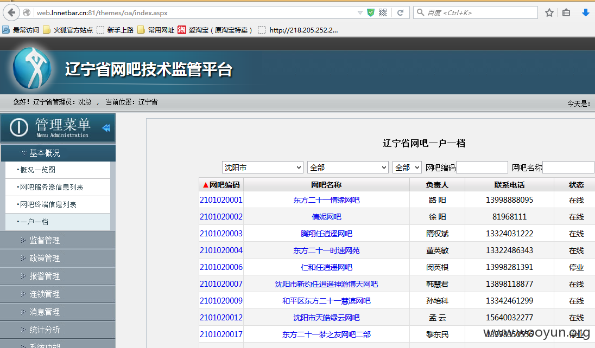The height and width of the screenshot is (348, 595).
Task: Click the browser back arrow button
Action: (x=11, y=12)
